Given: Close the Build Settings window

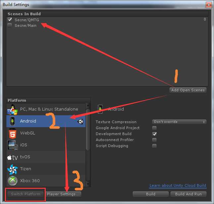Looking at the screenshot, I should [x=209, y=5].
